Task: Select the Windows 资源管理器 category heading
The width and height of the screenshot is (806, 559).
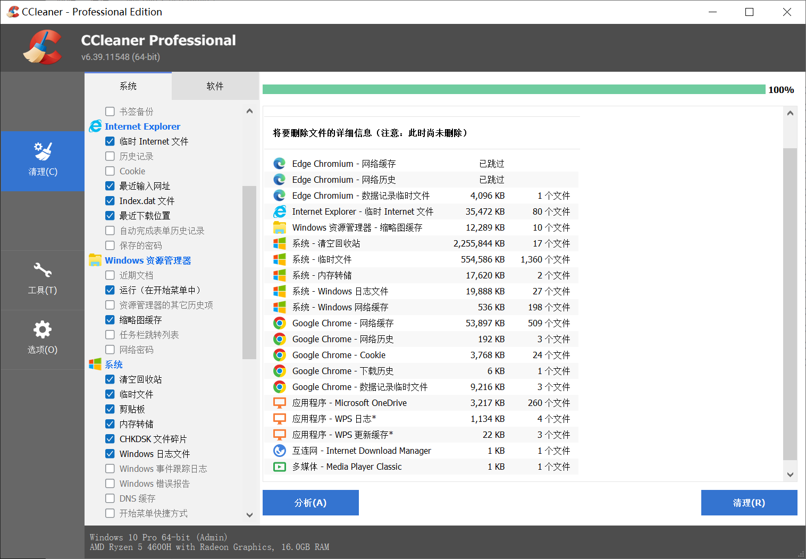Action: 148,260
